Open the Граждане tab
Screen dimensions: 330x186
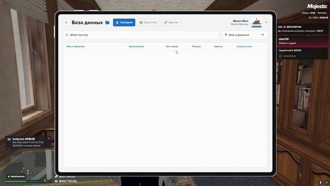coord(124,22)
